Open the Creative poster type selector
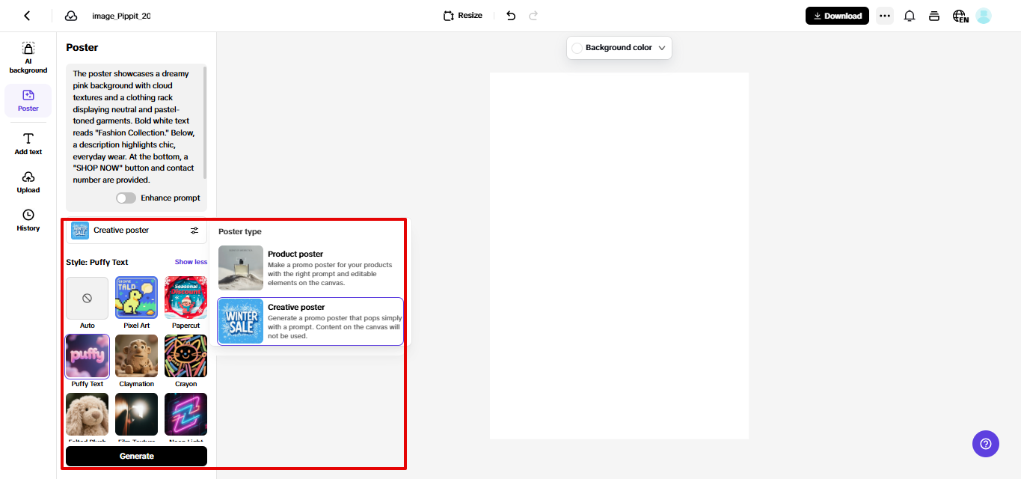Image resolution: width=1021 pixels, height=479 pixels. point(135,231)
